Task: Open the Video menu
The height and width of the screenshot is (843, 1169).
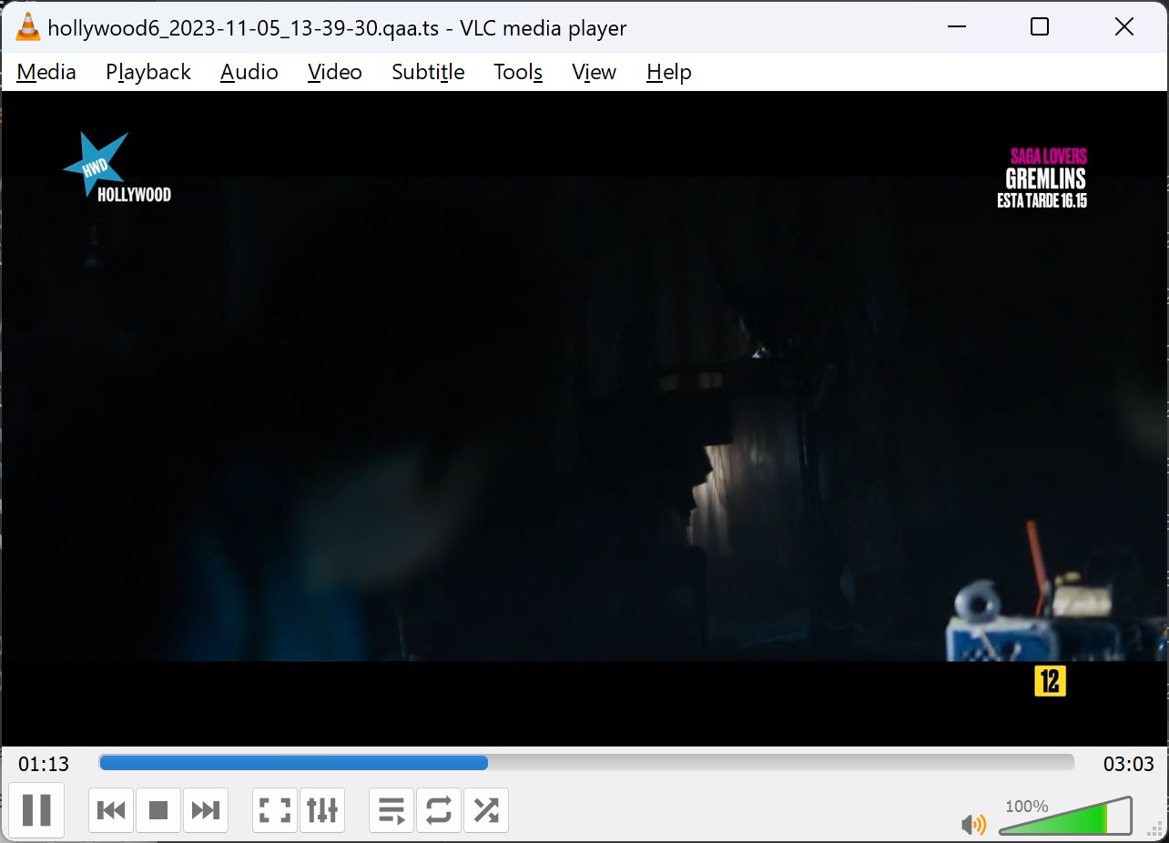Action: click(335, 72)
